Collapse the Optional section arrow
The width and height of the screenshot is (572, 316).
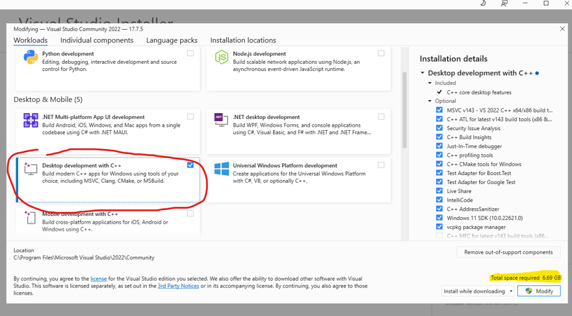click(x=430, y=101)
